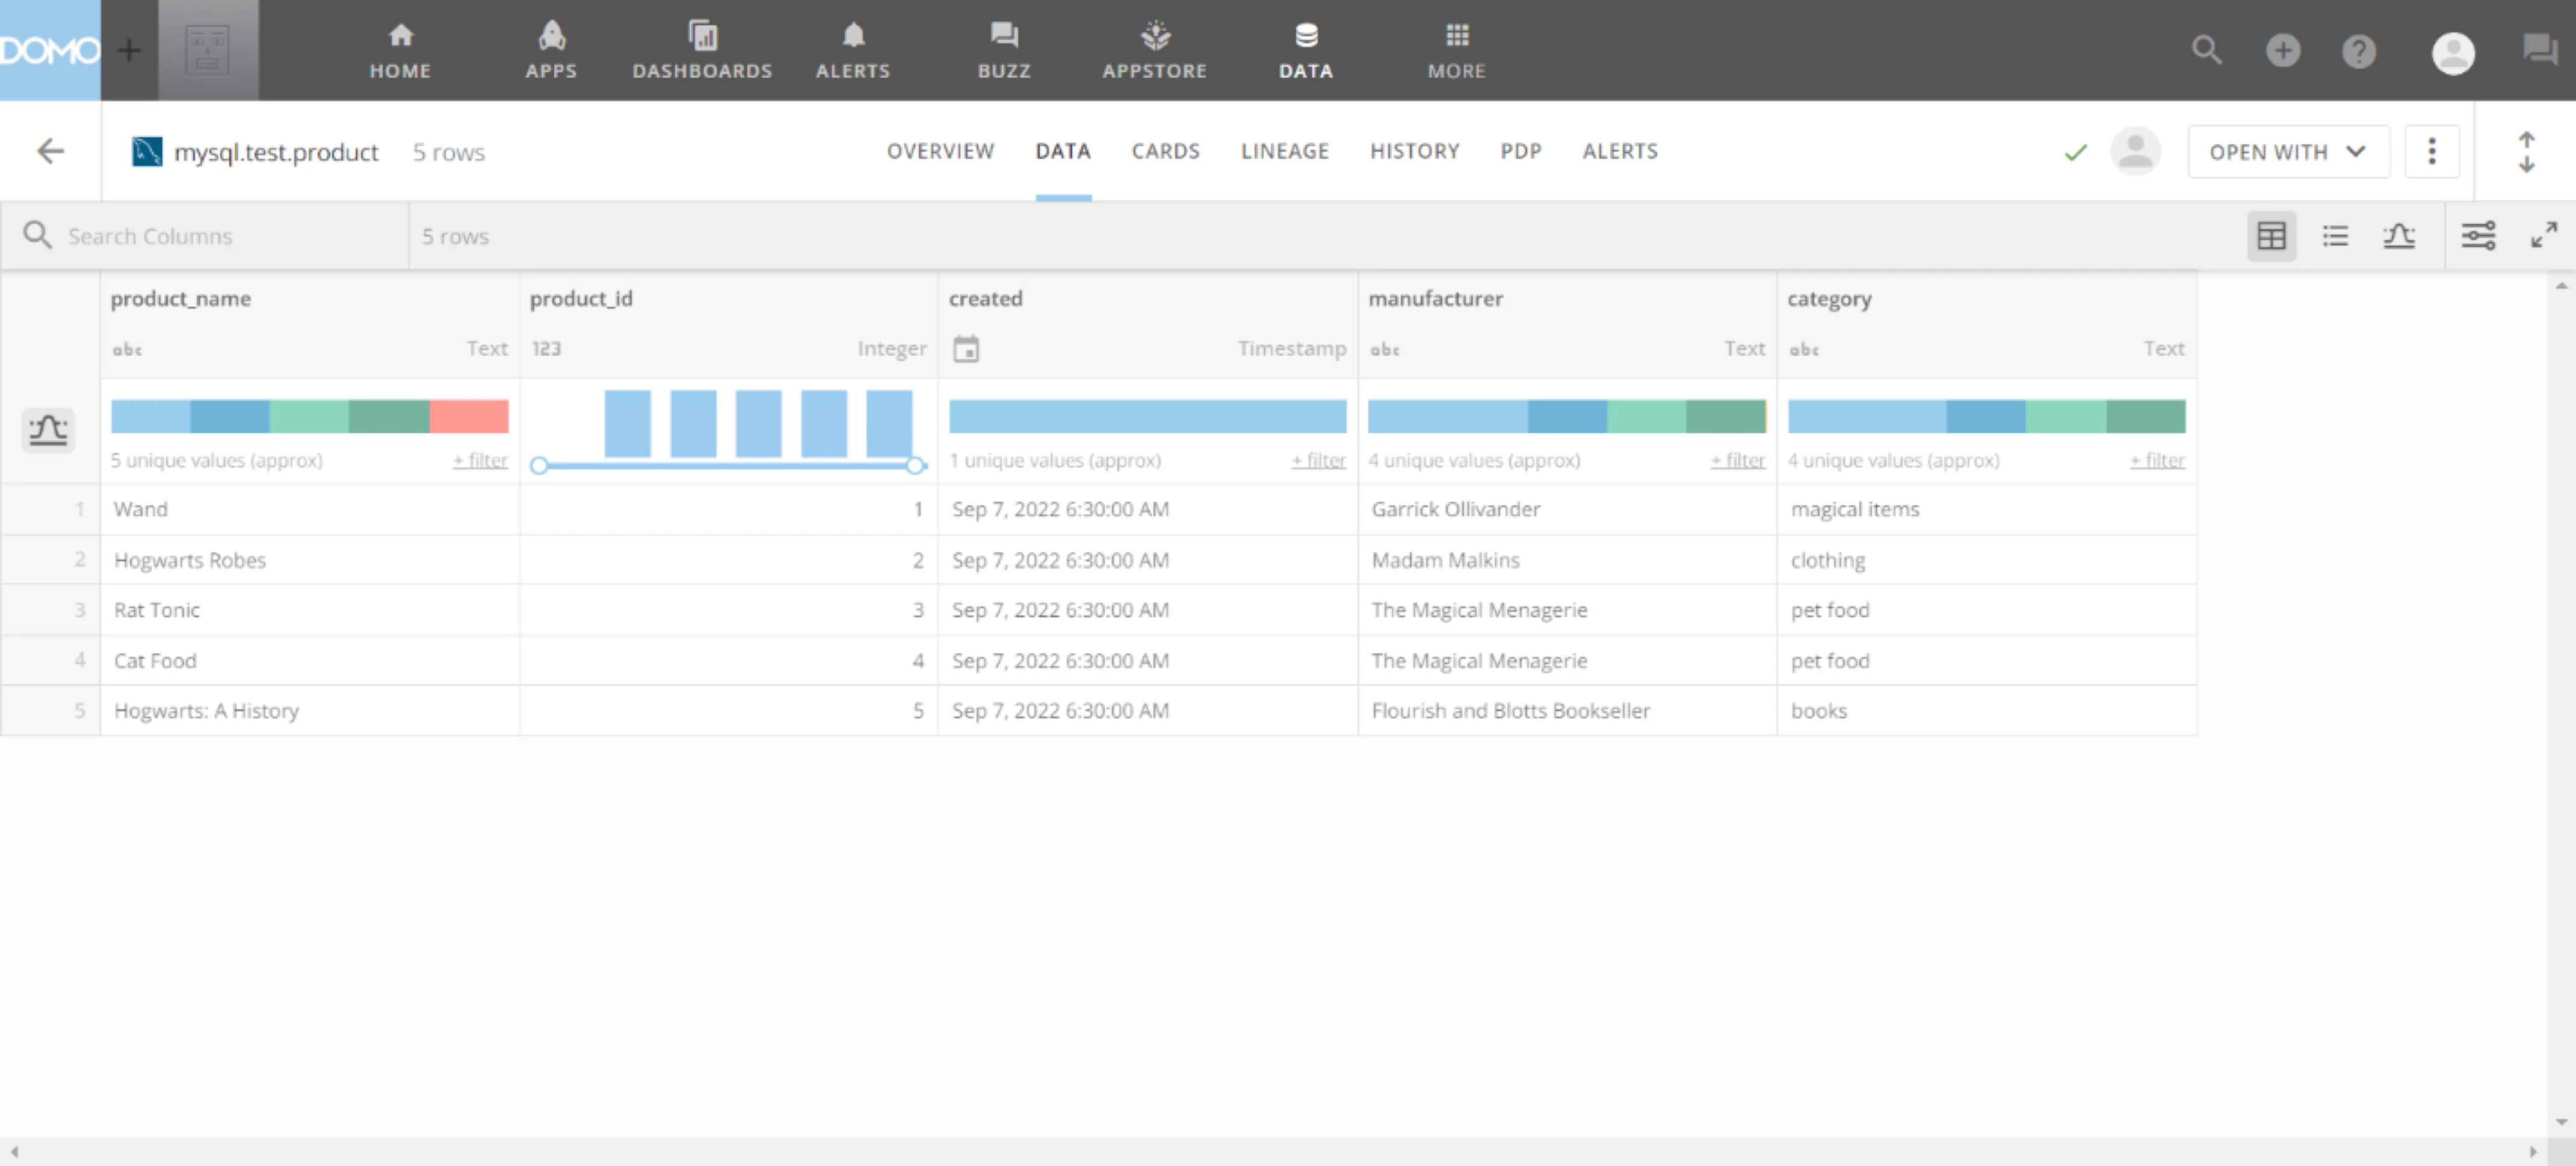Open Buzz chat navigation

[1004, 50]
